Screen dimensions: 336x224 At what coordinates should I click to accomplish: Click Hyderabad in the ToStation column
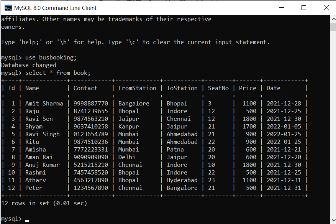(182, 180)
